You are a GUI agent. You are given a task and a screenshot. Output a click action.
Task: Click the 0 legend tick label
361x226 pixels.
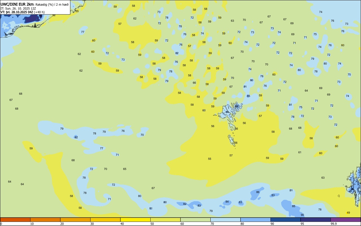click(1, 224)
